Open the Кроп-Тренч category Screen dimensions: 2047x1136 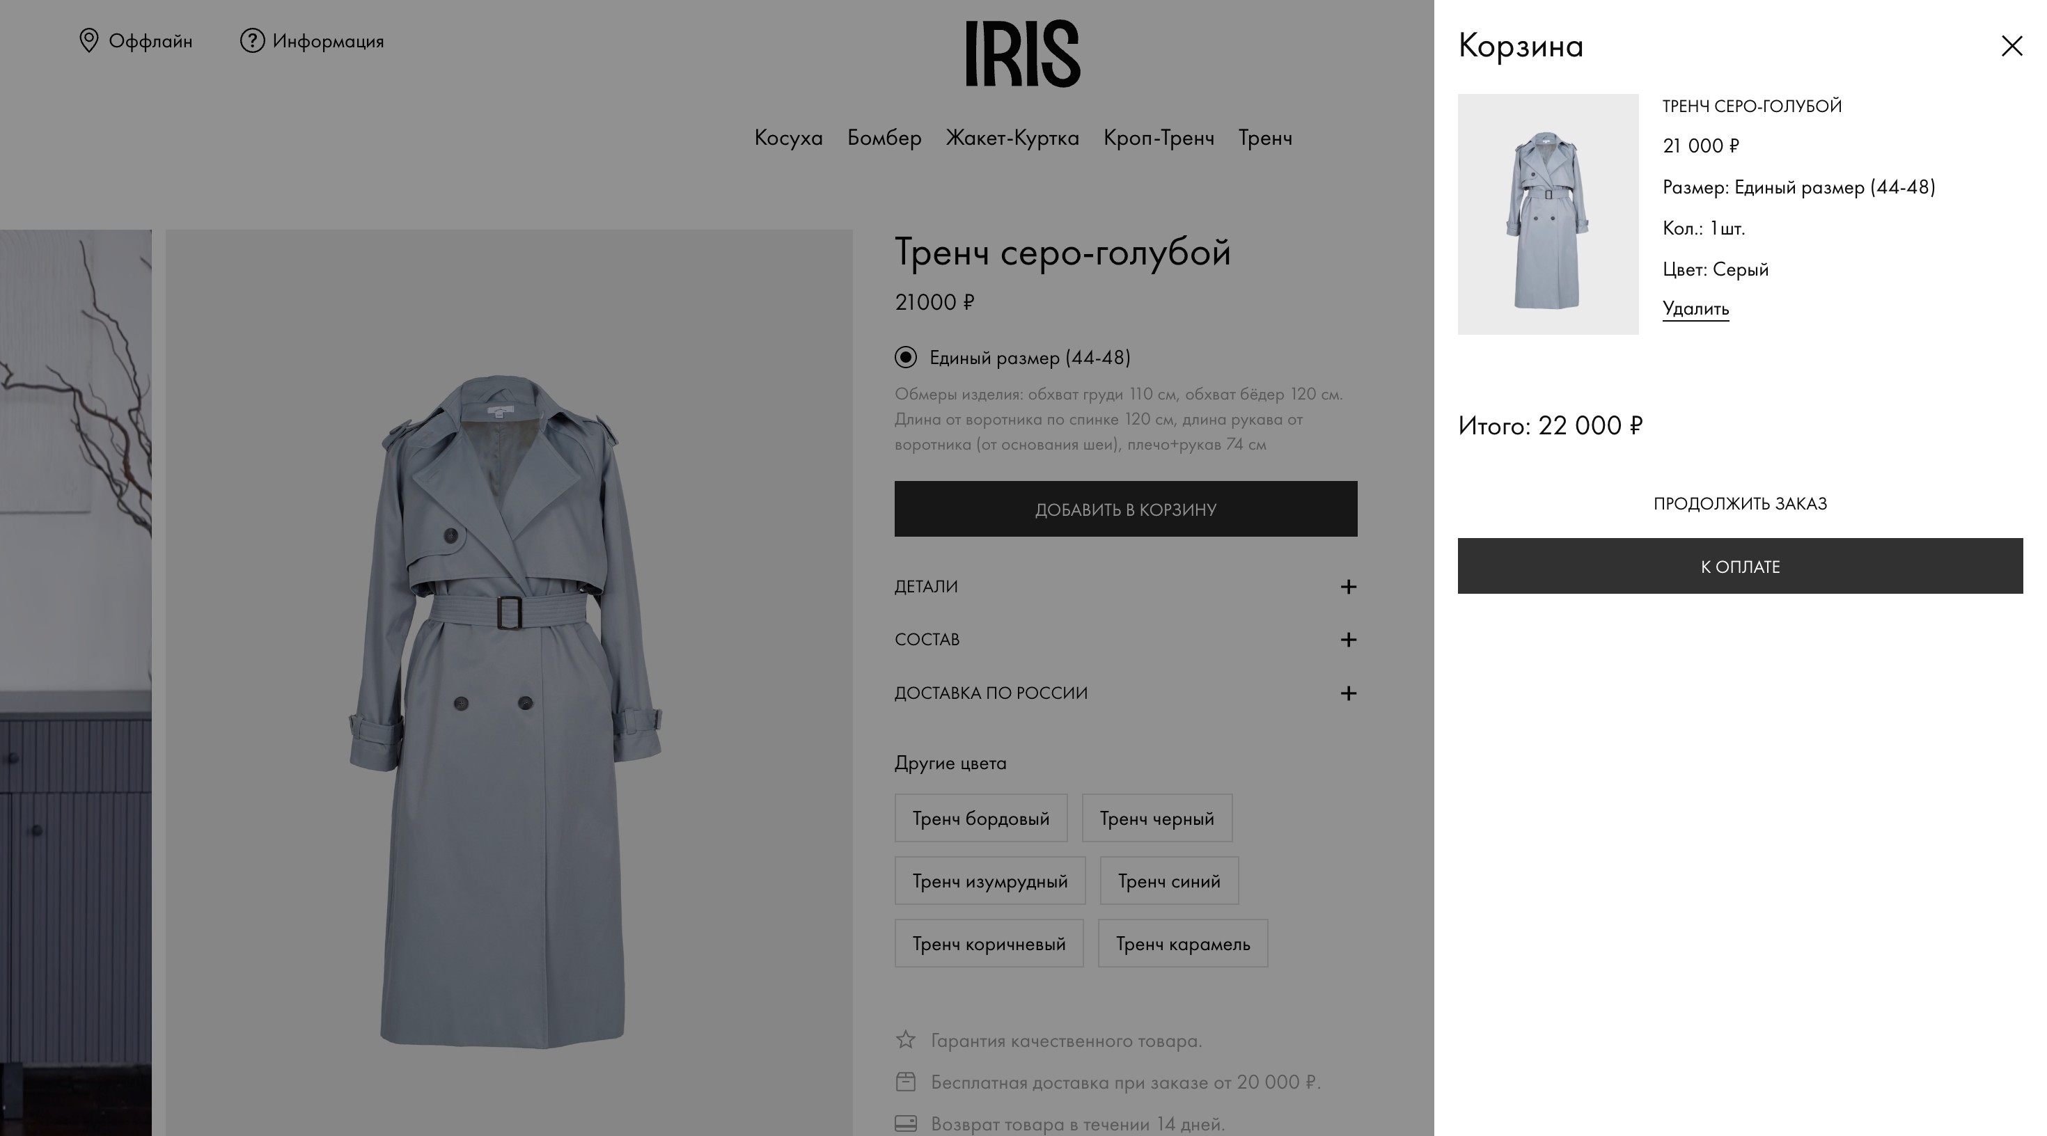(x=1159, y=139)
